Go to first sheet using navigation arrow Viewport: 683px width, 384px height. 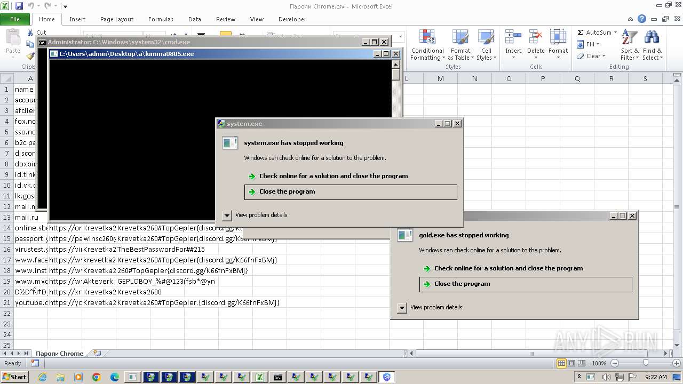point(5,353)
